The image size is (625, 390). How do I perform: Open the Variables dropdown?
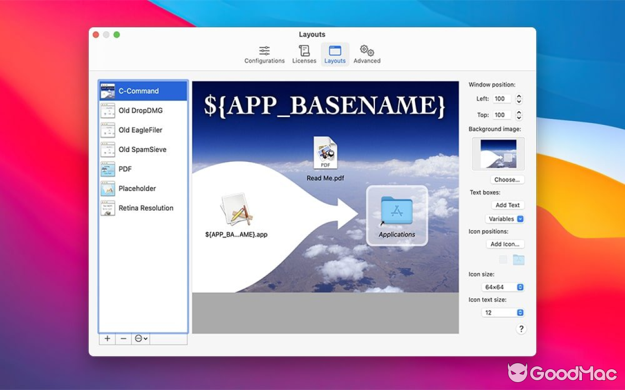click(x=505, y=219)
